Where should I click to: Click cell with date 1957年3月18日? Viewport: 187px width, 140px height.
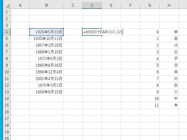[46, 45]
